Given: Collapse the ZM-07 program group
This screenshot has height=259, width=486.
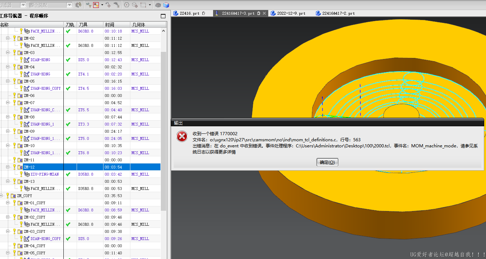Looking at the screenshot, I should [x=8, y=103].
